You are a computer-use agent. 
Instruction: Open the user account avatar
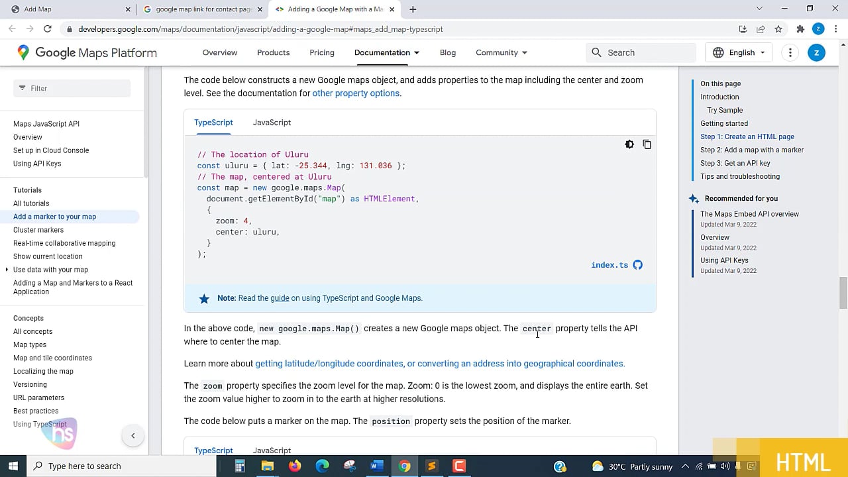pyautogui.click(x=817, y=52)
